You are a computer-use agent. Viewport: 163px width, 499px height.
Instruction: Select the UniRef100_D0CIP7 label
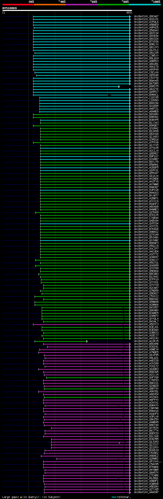[x=146, y=249]
